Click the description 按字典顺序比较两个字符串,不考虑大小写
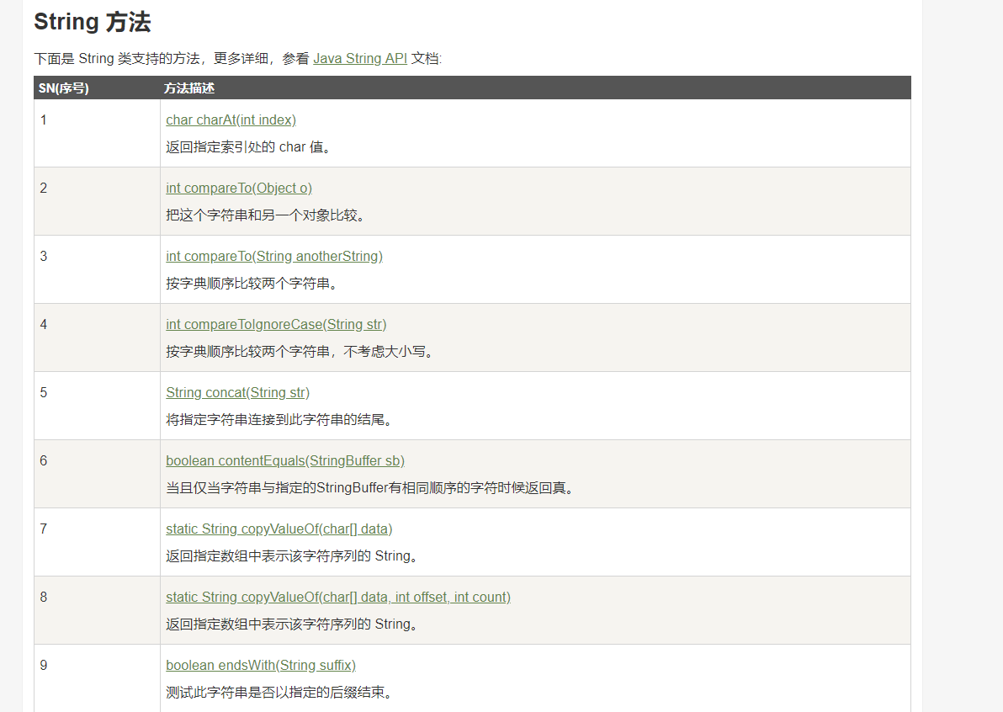1003x712 pixels. point(300,352)
